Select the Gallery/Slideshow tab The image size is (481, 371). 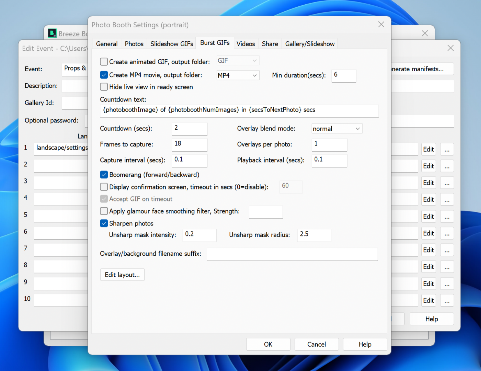click(310, 44)
